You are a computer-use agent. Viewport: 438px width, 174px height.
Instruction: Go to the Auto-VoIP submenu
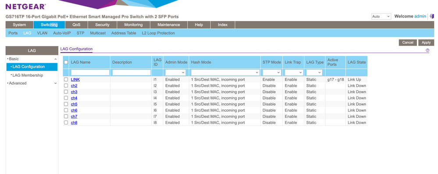tap(62, 33)
